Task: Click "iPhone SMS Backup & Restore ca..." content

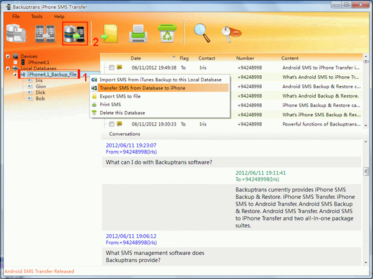Action: 321,106
